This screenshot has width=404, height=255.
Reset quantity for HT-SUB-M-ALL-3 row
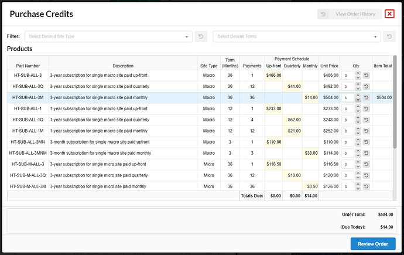pos(366,164)
